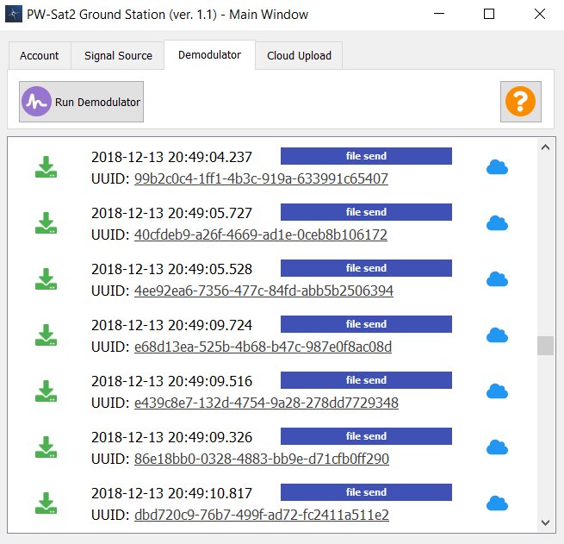Click 'file send' progress bar for 20:49:09.516
564x544 pixels.
click(x=366, y=380)
